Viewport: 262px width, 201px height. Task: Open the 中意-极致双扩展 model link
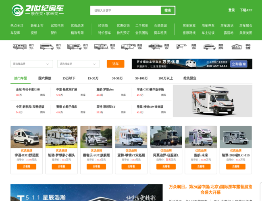67,90
